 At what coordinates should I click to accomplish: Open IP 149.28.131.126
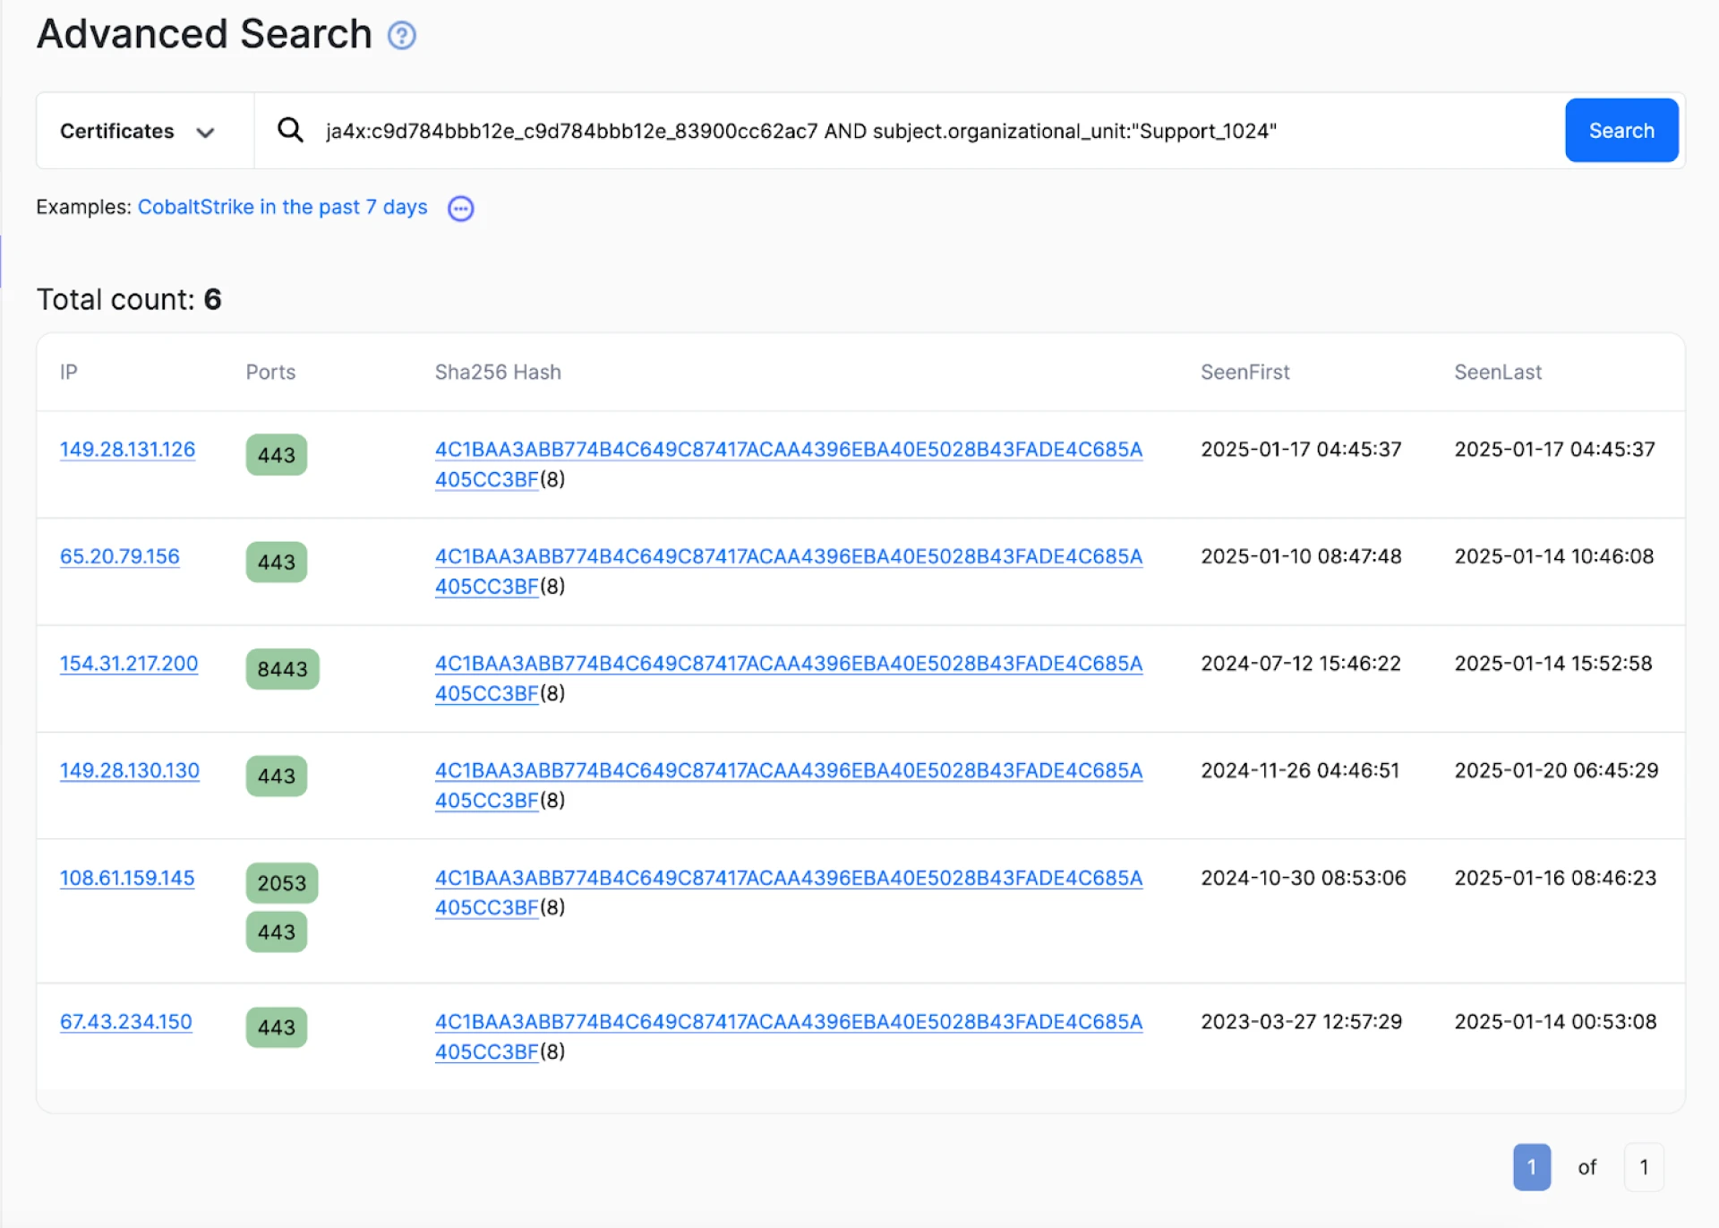127,450
